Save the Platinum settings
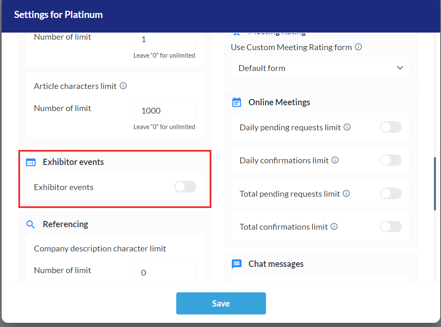 221,303
